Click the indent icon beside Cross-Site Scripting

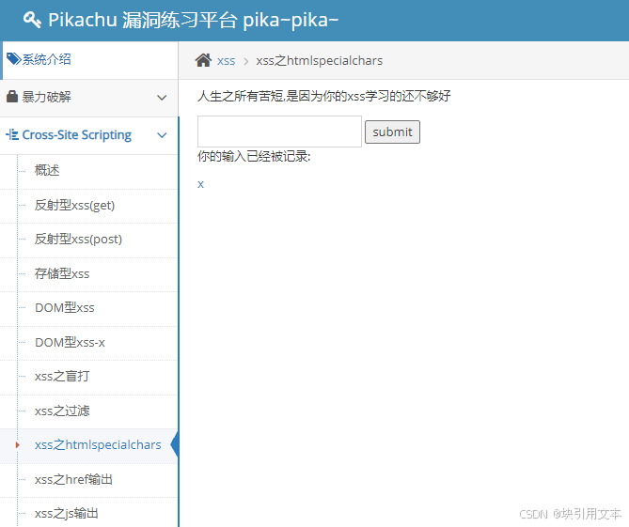[12, 134]
